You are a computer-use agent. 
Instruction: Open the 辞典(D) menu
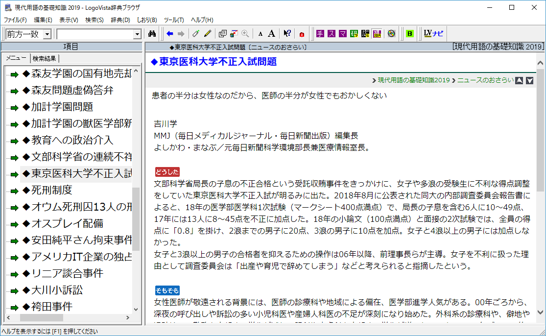pyautogui.click(x=120, y=20)
